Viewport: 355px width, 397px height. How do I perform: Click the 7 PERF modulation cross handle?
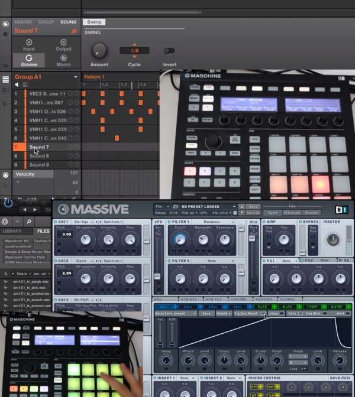[x=324, y=307]
